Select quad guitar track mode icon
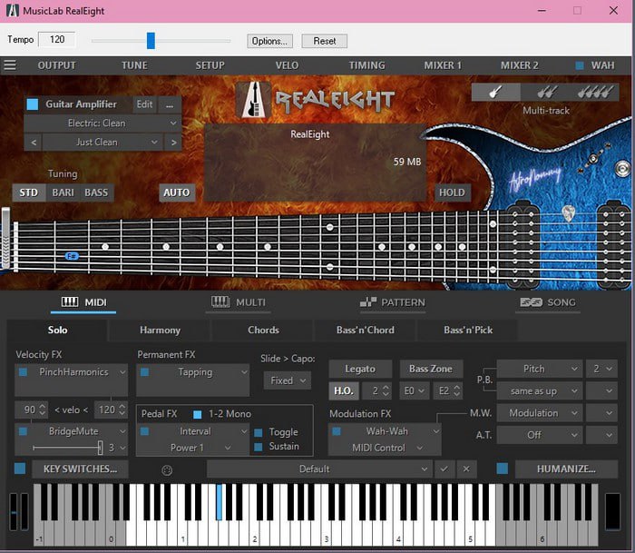This screenshot has width=635, height=553. click(x=595, y=93)
